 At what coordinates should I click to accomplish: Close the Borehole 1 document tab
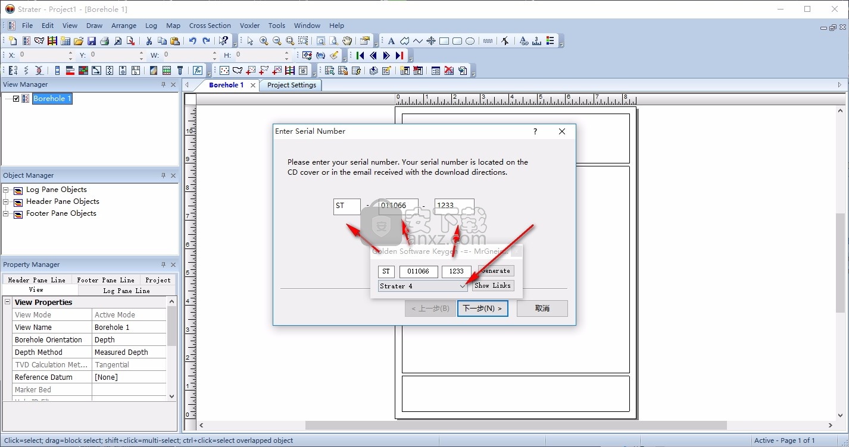[x=253, y=86]
